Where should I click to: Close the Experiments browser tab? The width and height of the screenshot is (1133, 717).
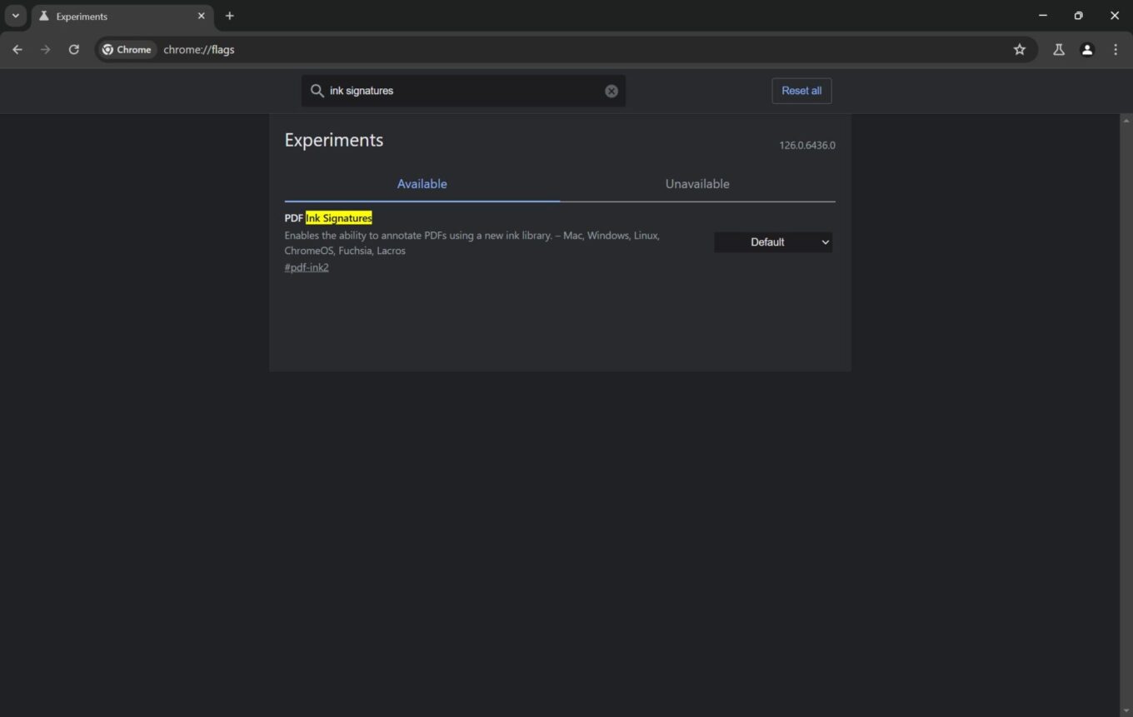(x=201, y=16)
